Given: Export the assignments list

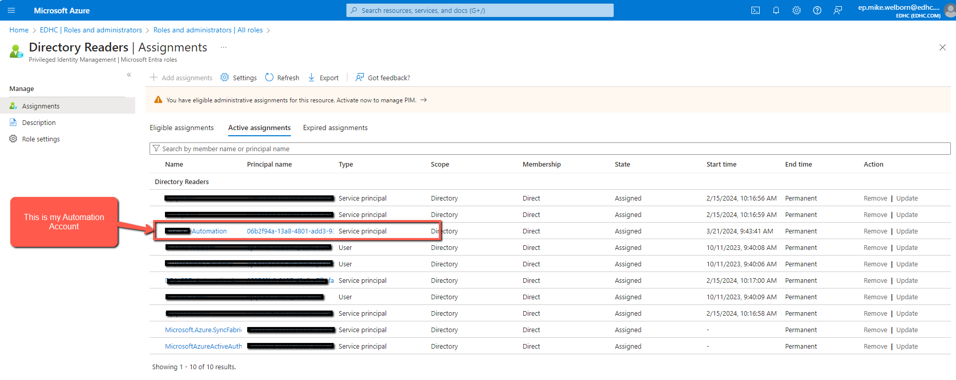Looking at the screenshot, I should (x=323, y=78).
